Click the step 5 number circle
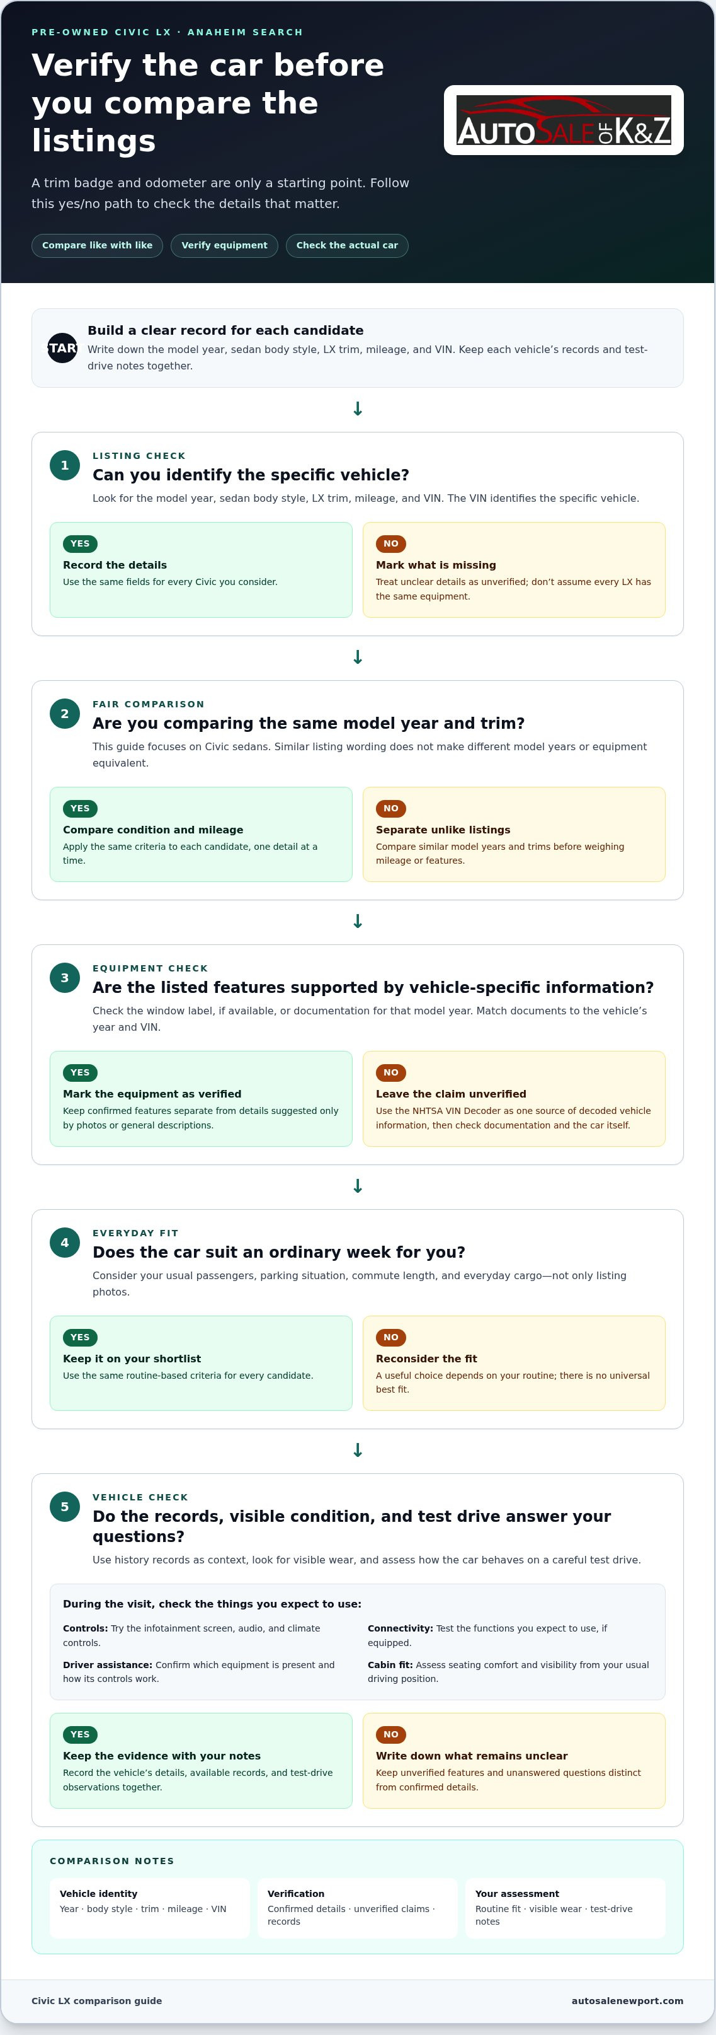The image size is (716, 2035). click(x=65, y=1507)
